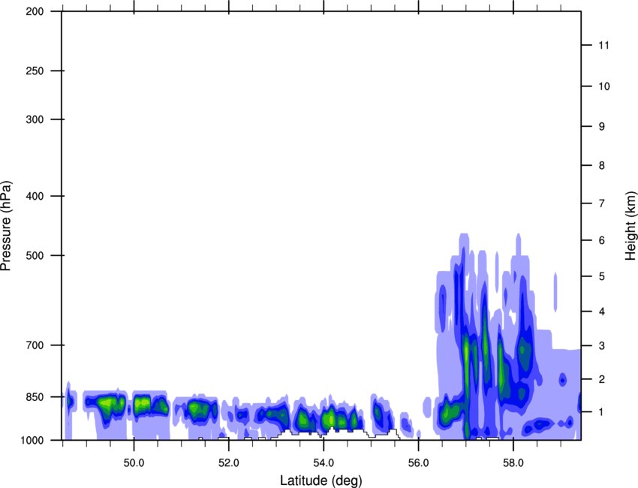The image size is (638, 488).
Task: Select the 1000 pressure tick label
Action: (x=32, y=440)
